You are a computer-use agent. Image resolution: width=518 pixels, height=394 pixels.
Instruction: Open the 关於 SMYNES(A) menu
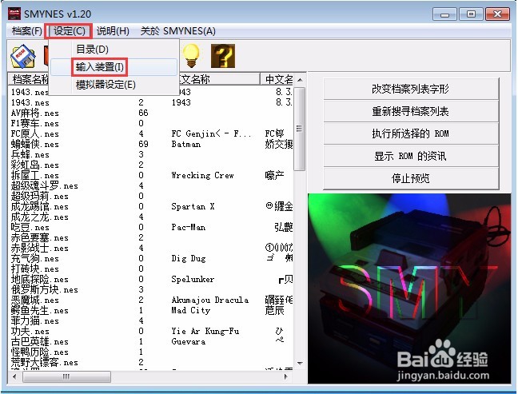tap(178, 31)
